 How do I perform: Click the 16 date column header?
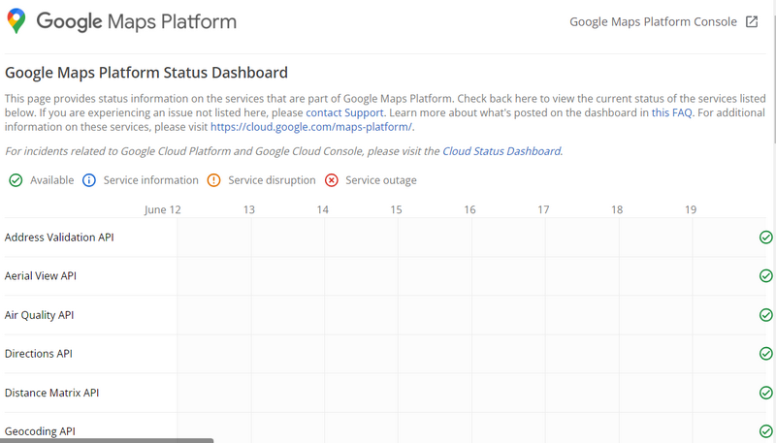pos(469,209)
